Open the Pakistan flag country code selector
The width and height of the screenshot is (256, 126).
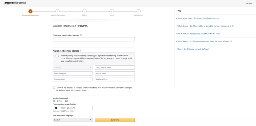click(56, 108)
